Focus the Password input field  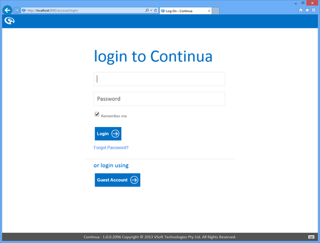click(x=159, y=99)
